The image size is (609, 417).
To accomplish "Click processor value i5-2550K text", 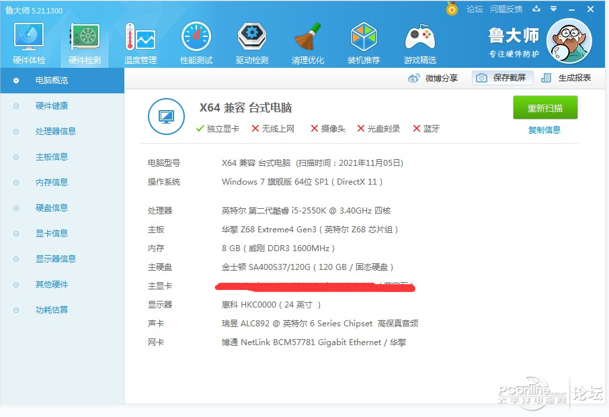I will click(306, 211).
